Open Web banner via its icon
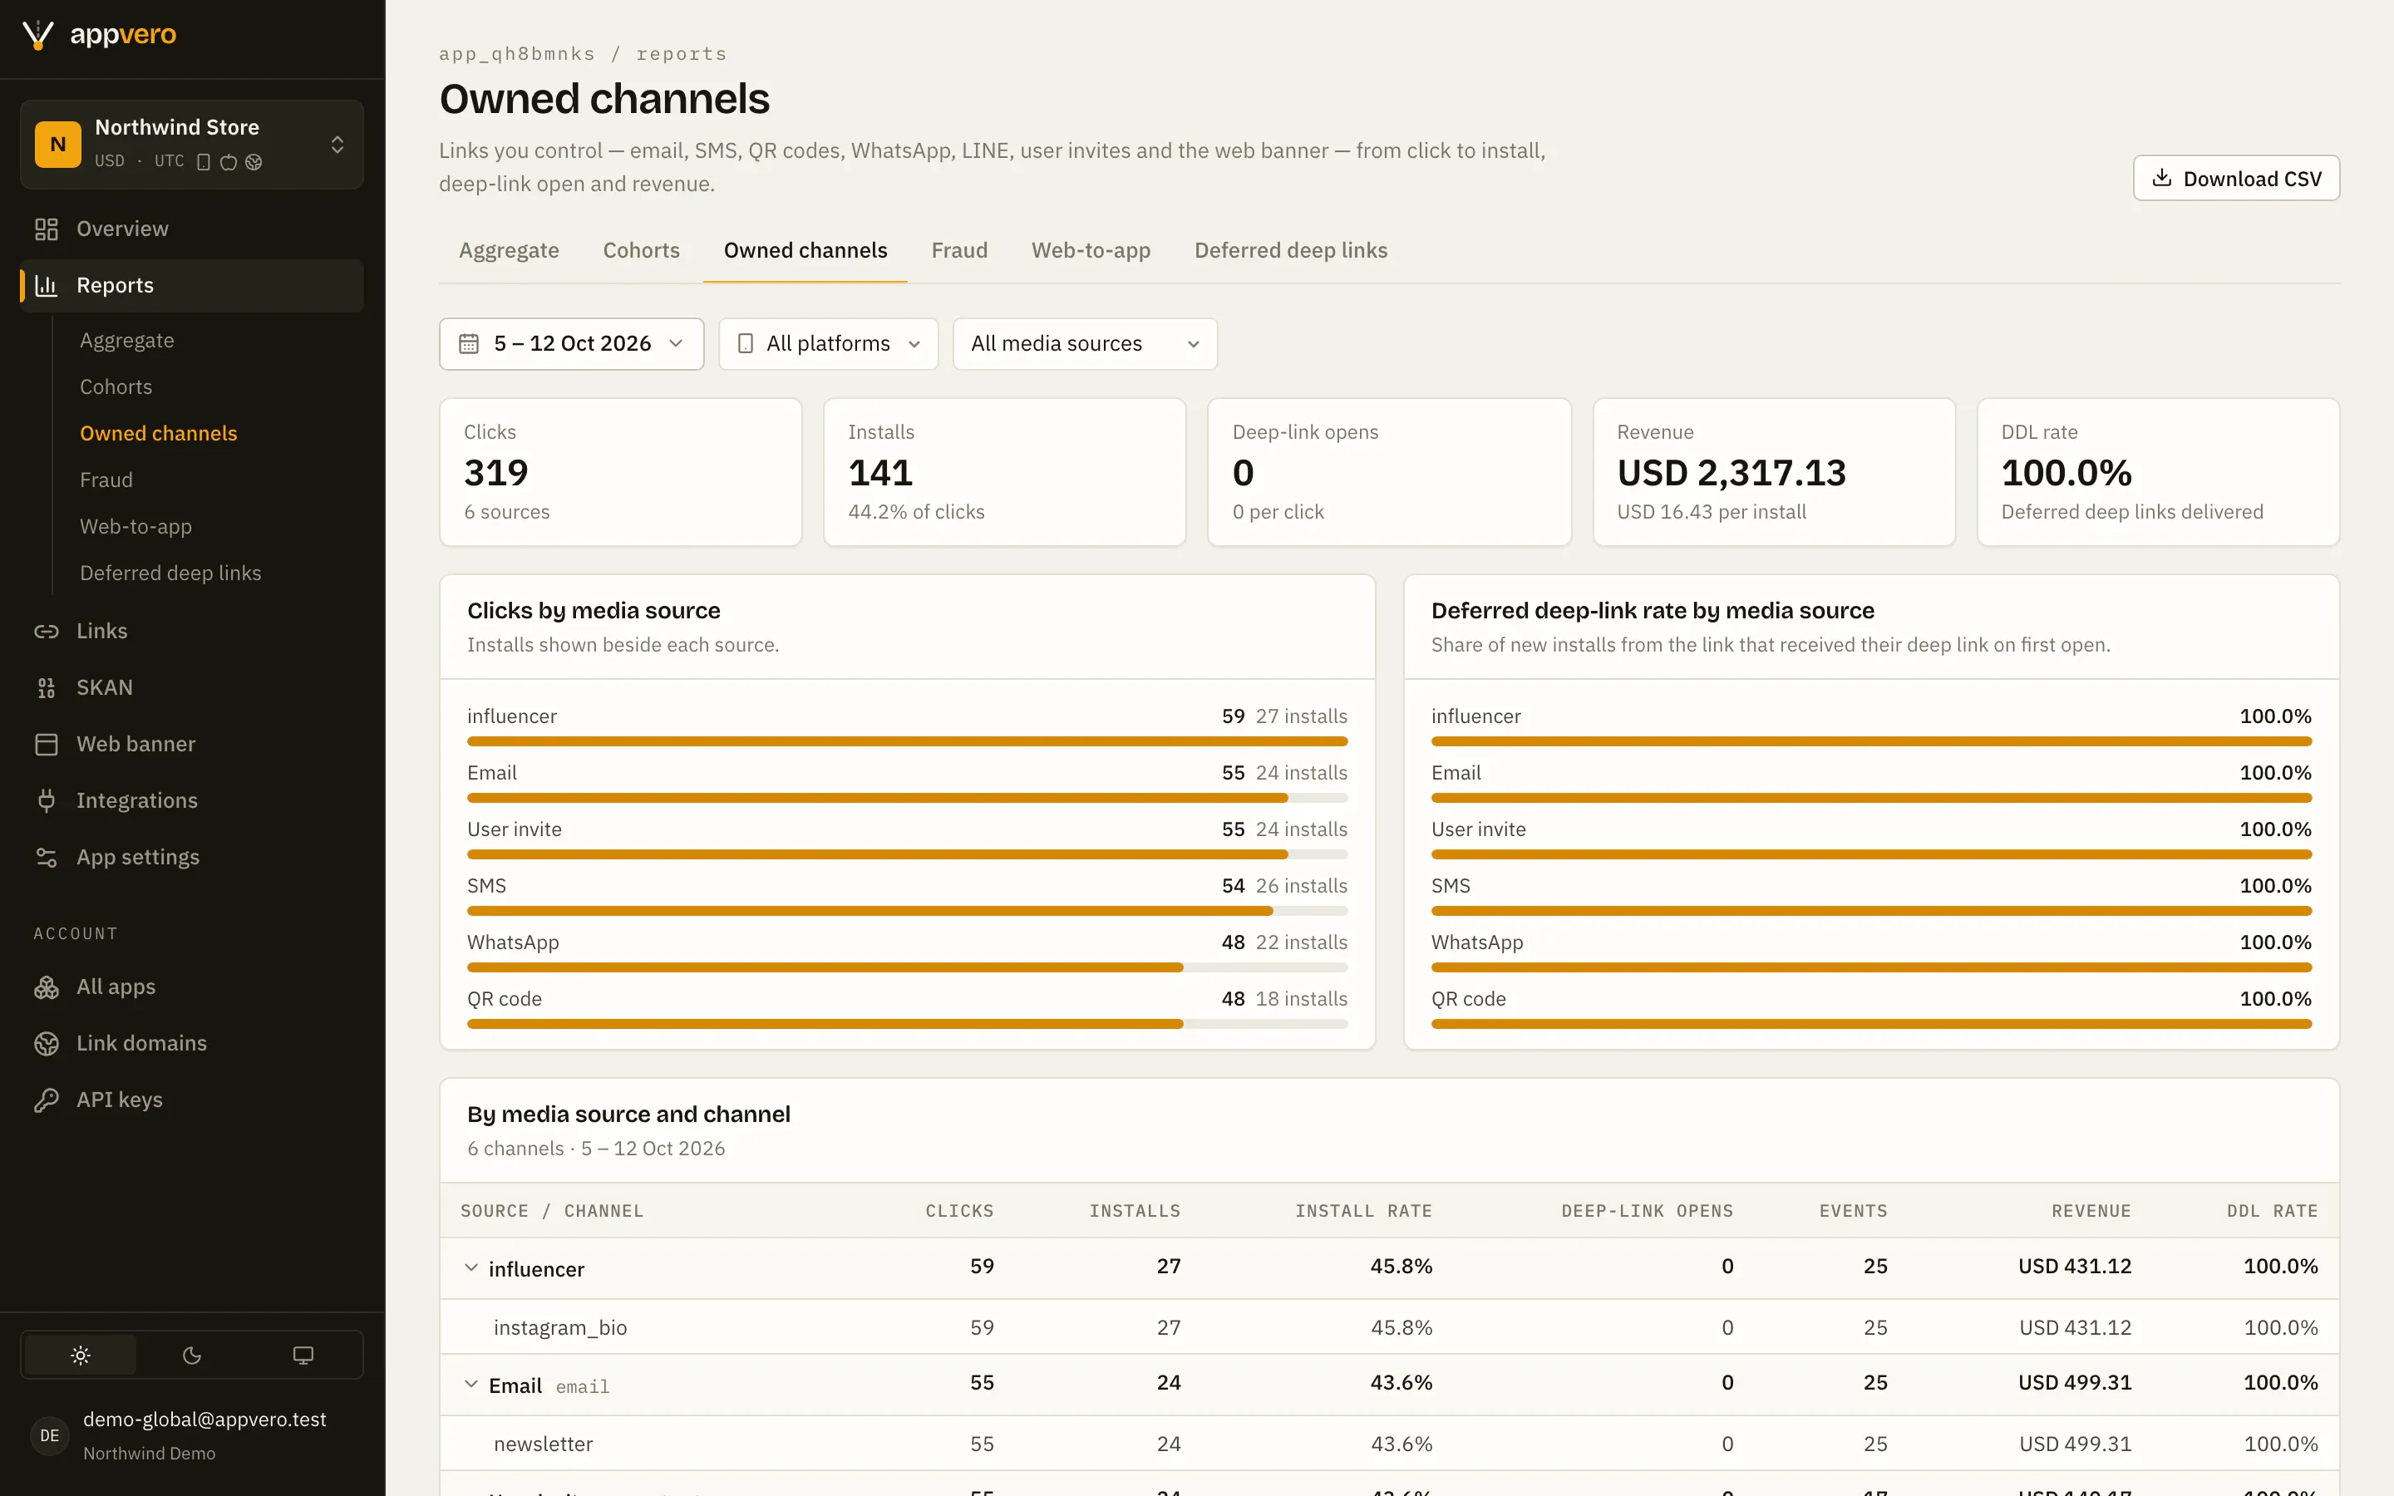The width and height of the screenshot is (2394, 1496). click(x=47, y=743)
